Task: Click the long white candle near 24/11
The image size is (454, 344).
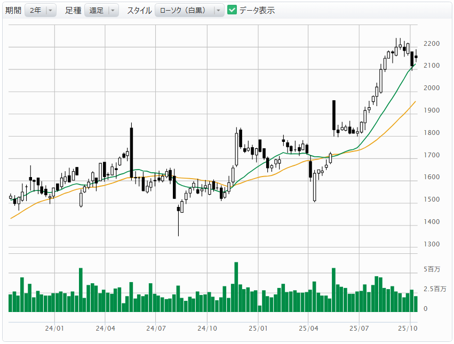Action: (x=236, y=149)
